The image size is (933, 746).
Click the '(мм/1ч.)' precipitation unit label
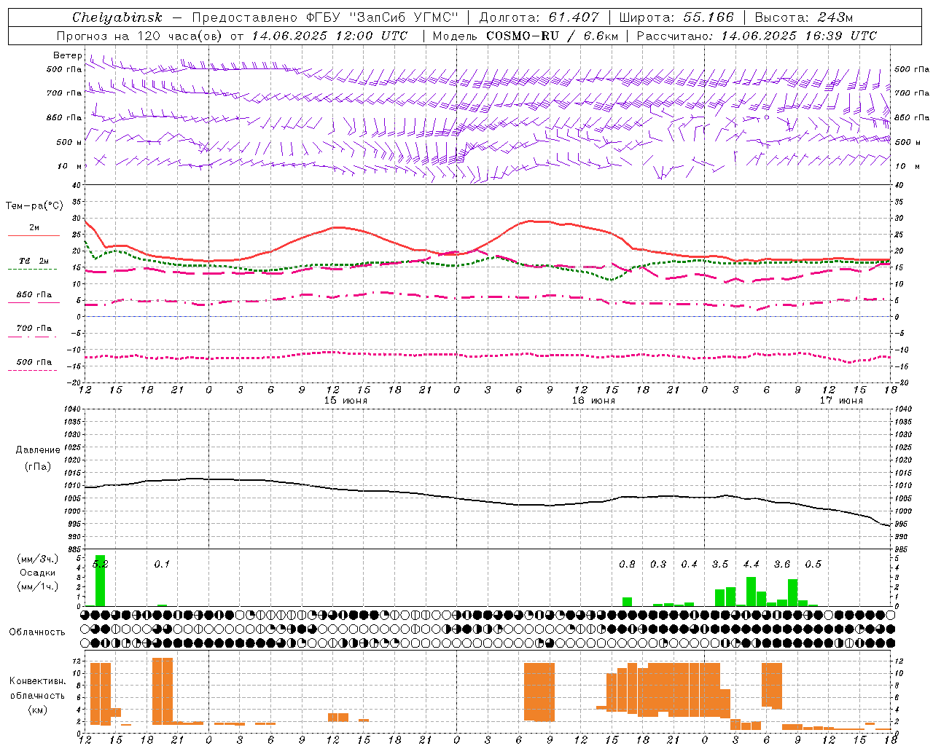click(x=37, y=586)
